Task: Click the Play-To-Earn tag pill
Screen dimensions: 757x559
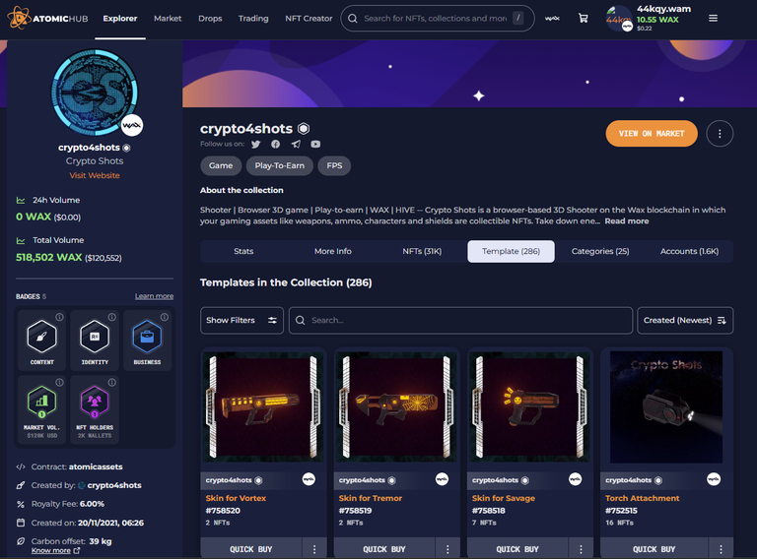Action: pyautogui.click(x=280, y=165)
